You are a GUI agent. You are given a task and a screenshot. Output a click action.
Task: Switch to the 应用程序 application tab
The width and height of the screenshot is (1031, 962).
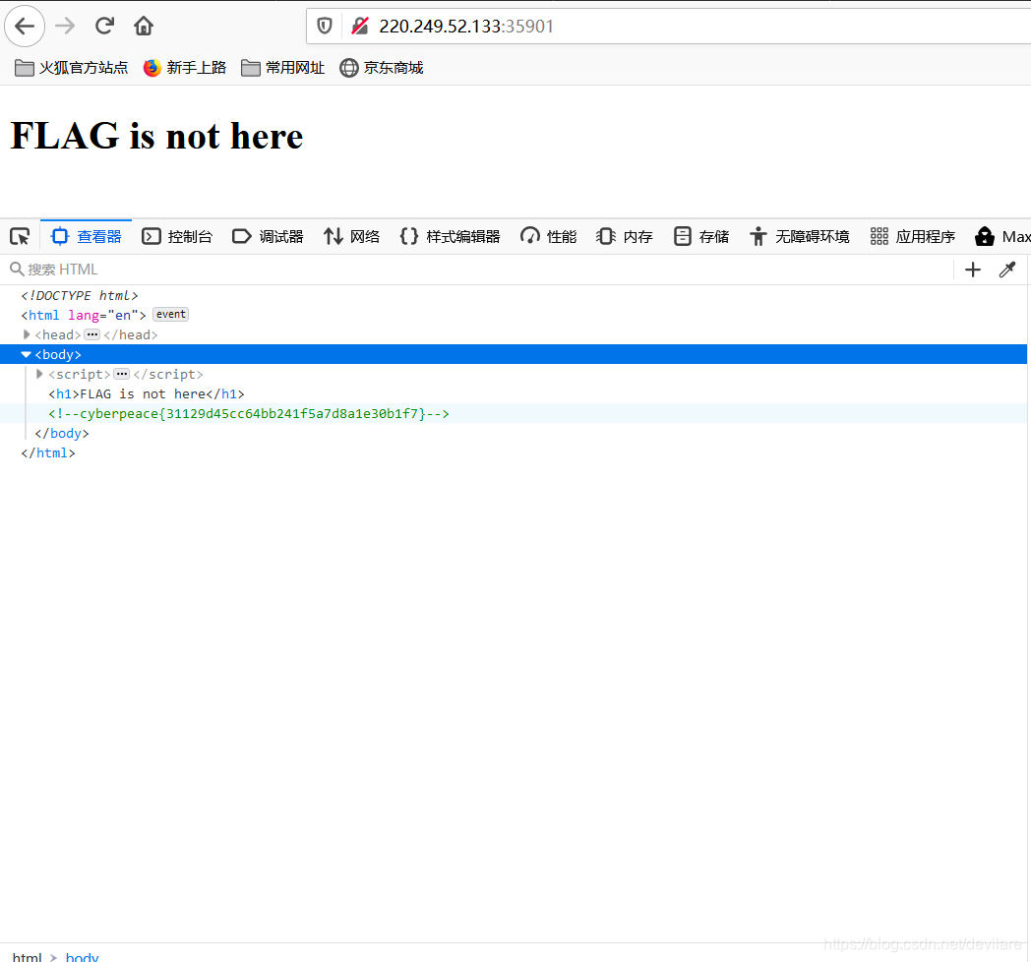[913, 236]
